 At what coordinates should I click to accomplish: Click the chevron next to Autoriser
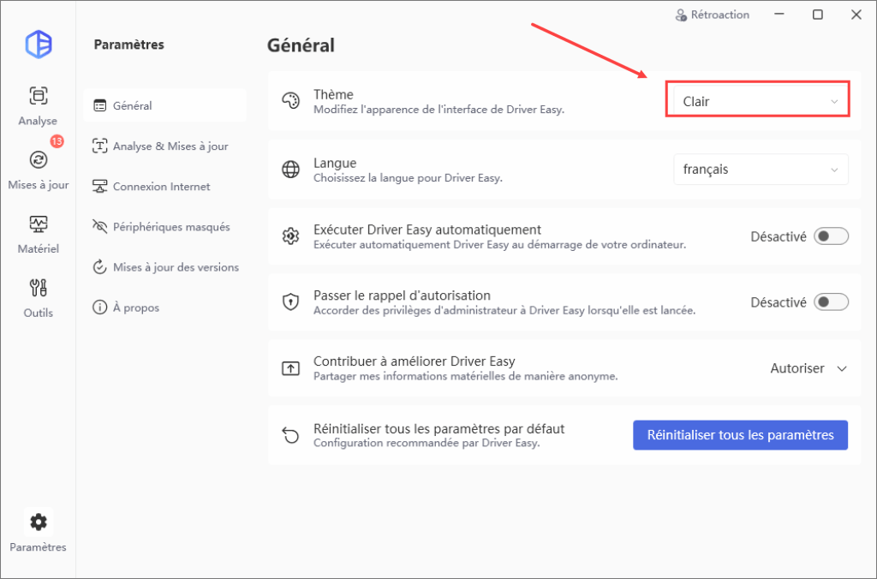click(x=842, y=368)
